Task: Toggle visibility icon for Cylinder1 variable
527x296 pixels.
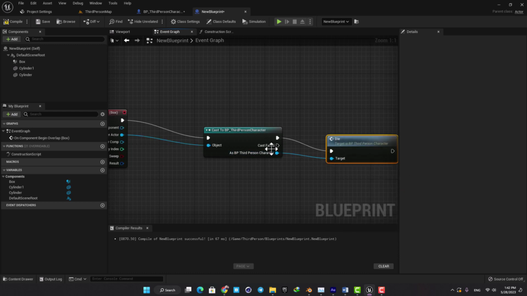Action: pyautogui.click(x=68, y=187)
